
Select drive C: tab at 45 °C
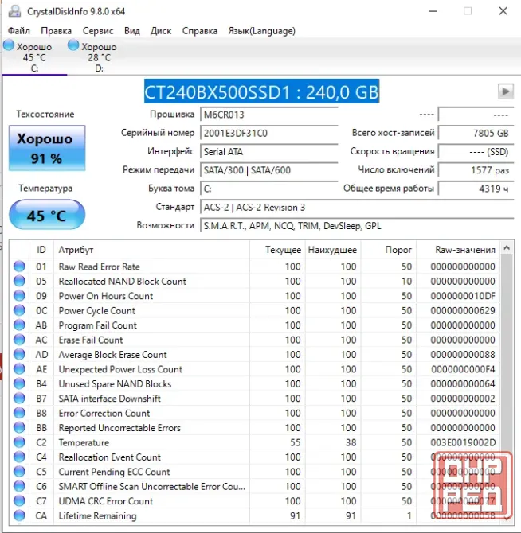pyautogui.click(x=34, y=56)
